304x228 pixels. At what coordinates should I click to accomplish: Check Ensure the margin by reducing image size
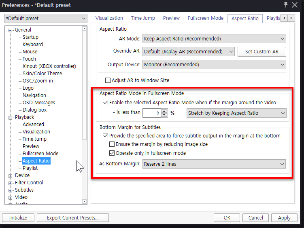[112, 144]
